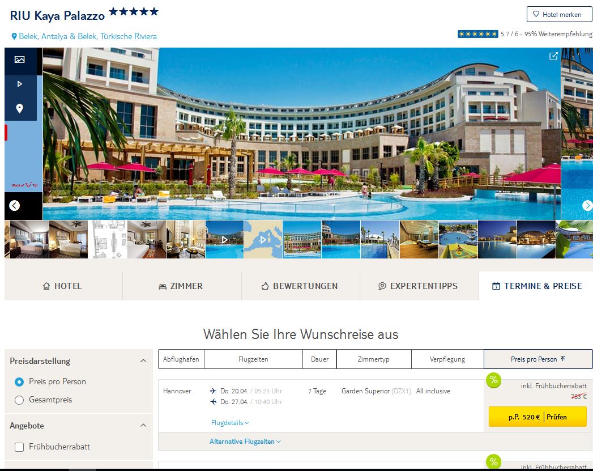Select the Preis pro Person radio button
The width and height of the screenshot is (593, 471).
pyautogui.click(x=19, y=381)
